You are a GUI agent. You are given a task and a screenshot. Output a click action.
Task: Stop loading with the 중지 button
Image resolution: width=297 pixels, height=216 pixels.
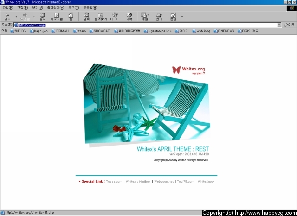42,17
